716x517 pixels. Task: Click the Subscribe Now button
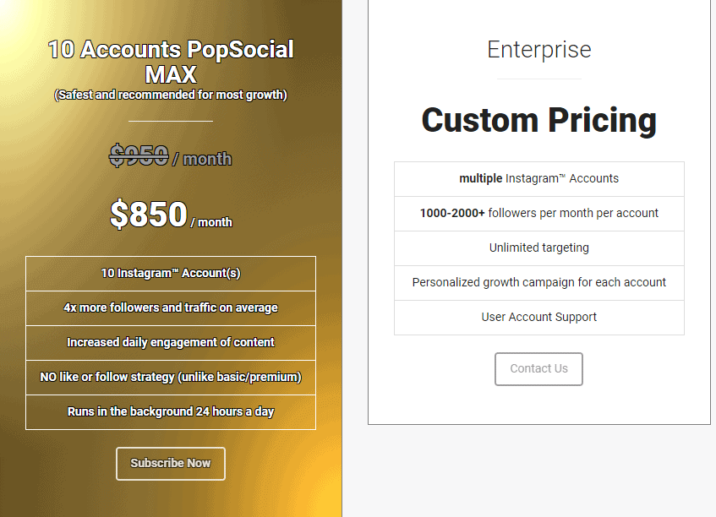[170, 463]
